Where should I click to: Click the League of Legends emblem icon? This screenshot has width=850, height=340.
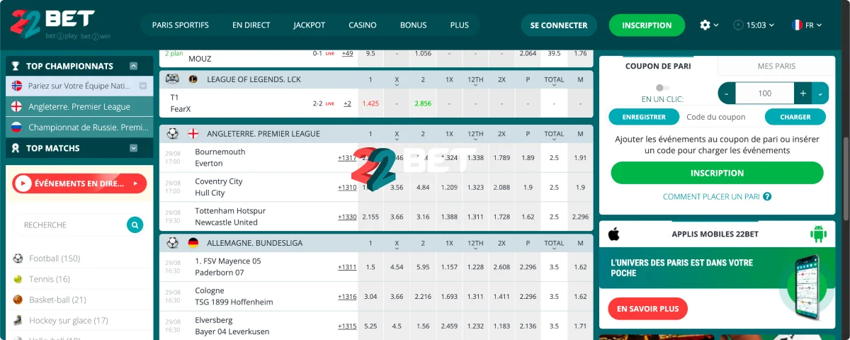click(193, 79)
